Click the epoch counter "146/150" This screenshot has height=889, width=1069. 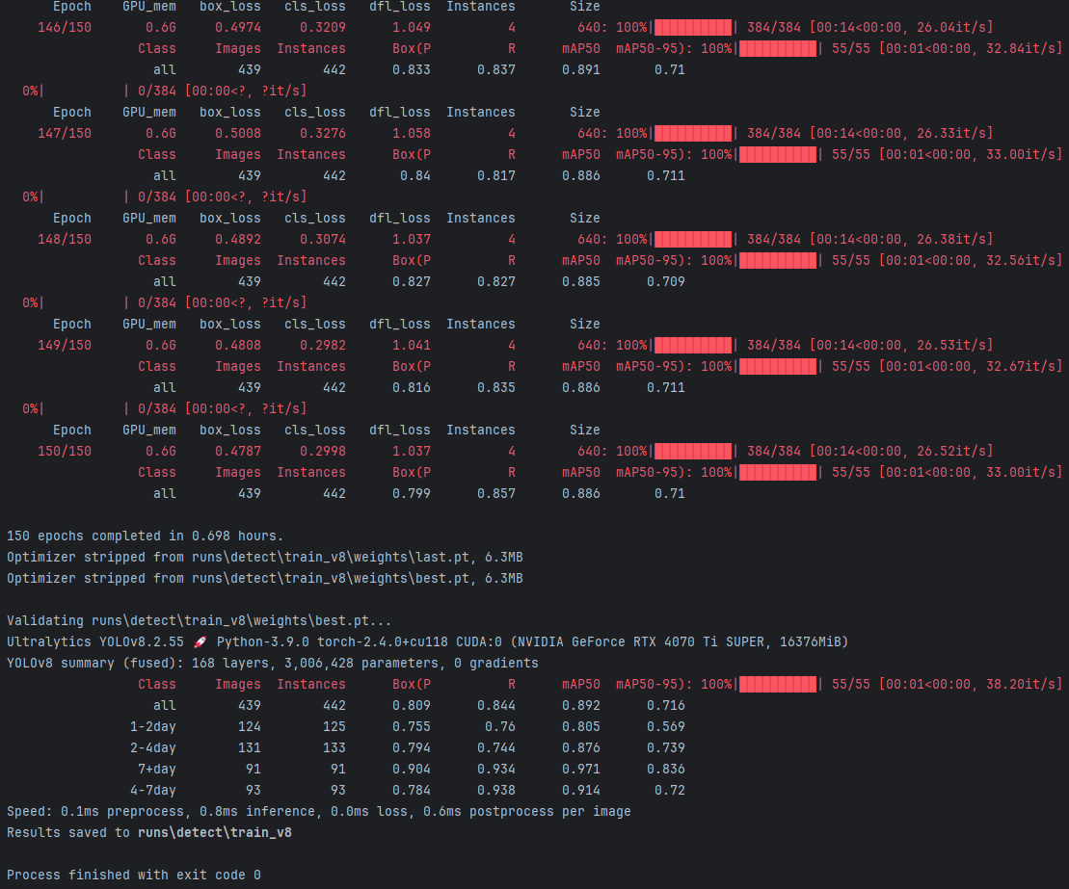(x=64, y=27)
